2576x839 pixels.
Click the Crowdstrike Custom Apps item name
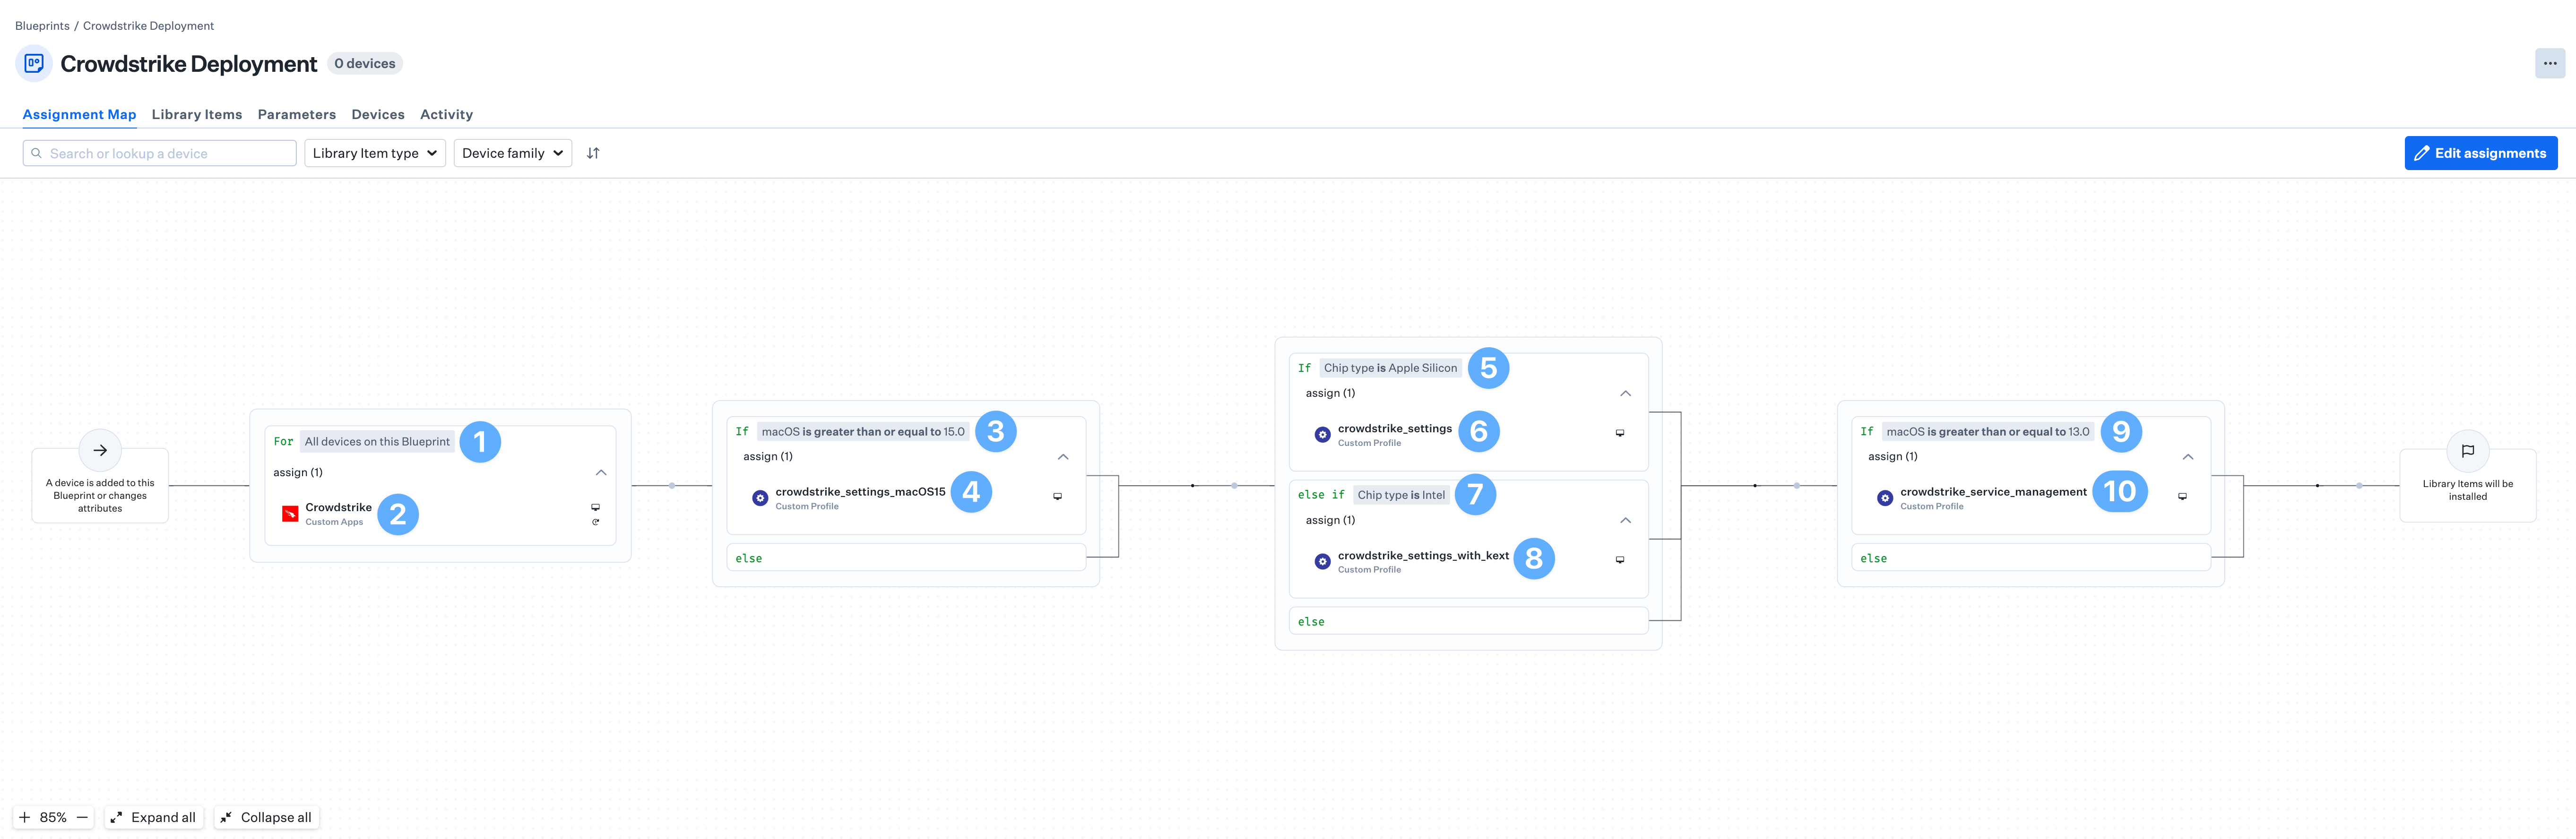pyautogui.click(x=338, y=507)
